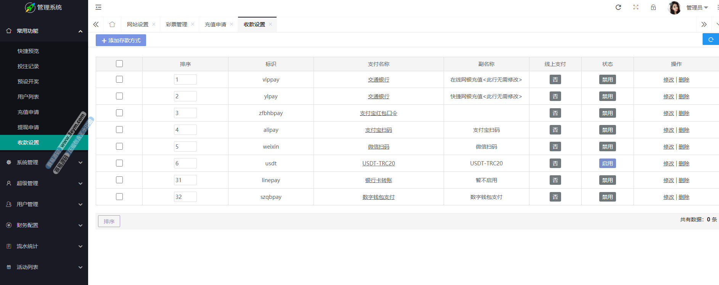Click the sort order field for alipay

185,130
